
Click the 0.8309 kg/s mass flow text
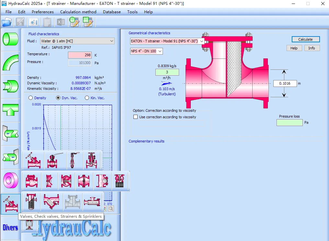pyautogui.click(x=167, y=66)
